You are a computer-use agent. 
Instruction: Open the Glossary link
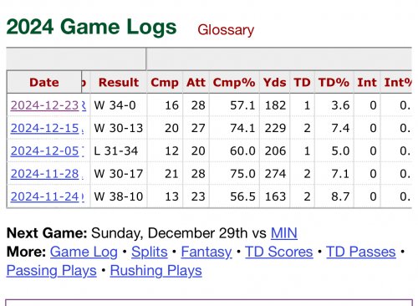pos(226,30)
